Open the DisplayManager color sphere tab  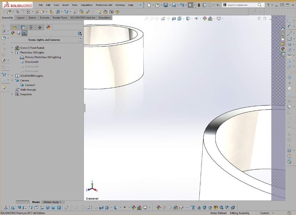coord(48,27)
